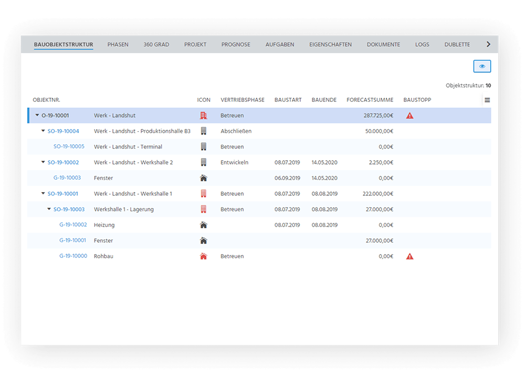The height and width of the screenshot is (378, 525).
Task: Go to the Aufgaben tab
Action: tap(280, 45)
